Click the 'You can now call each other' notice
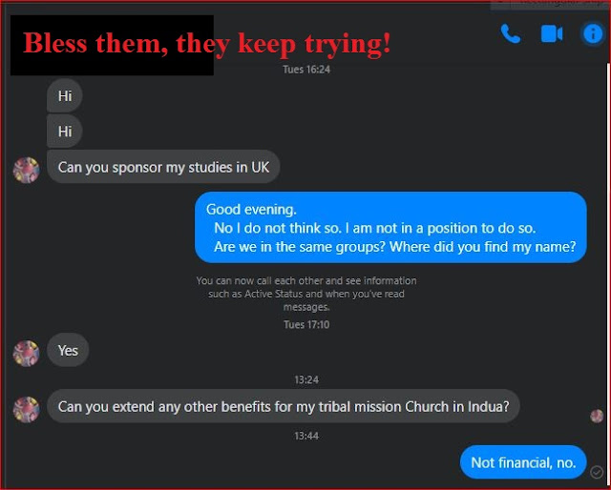Viewport: 611px width, 490px height. tap(306, 294)
